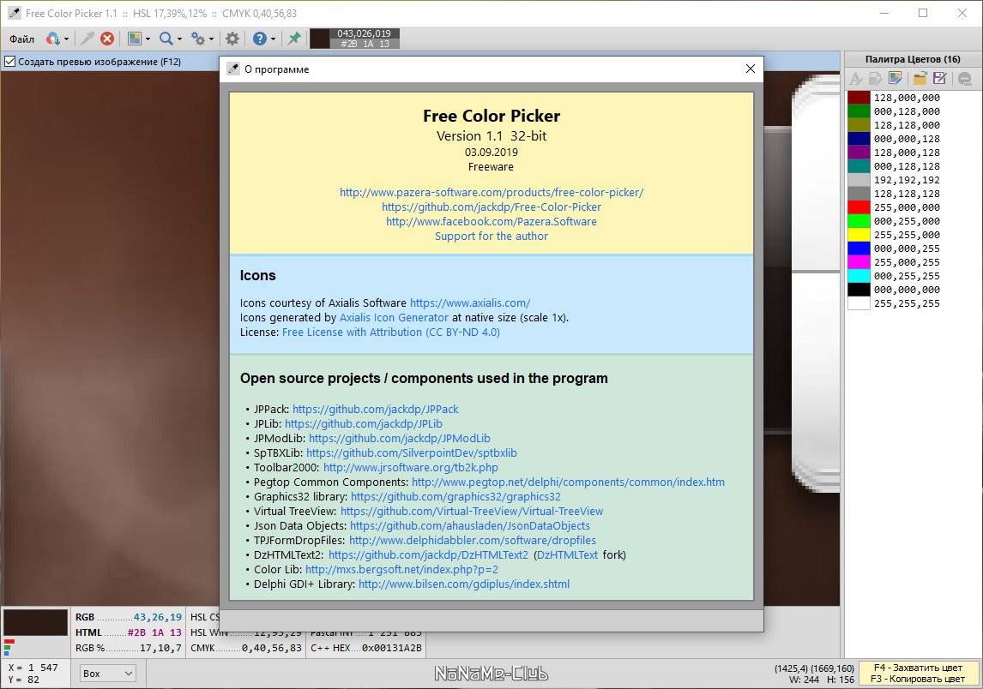This screenshot has width=983, height=689.
Task: Click the double gears tools icon
Action: 198,39
